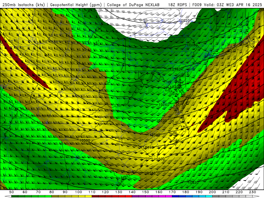Click the 170 value on the color scale
The image size is (264, 198).
172,192
